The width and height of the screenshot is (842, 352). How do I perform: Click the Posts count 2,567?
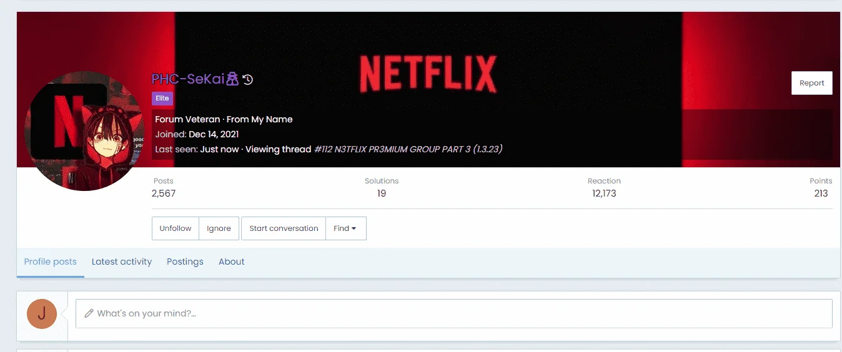point(164,193)
